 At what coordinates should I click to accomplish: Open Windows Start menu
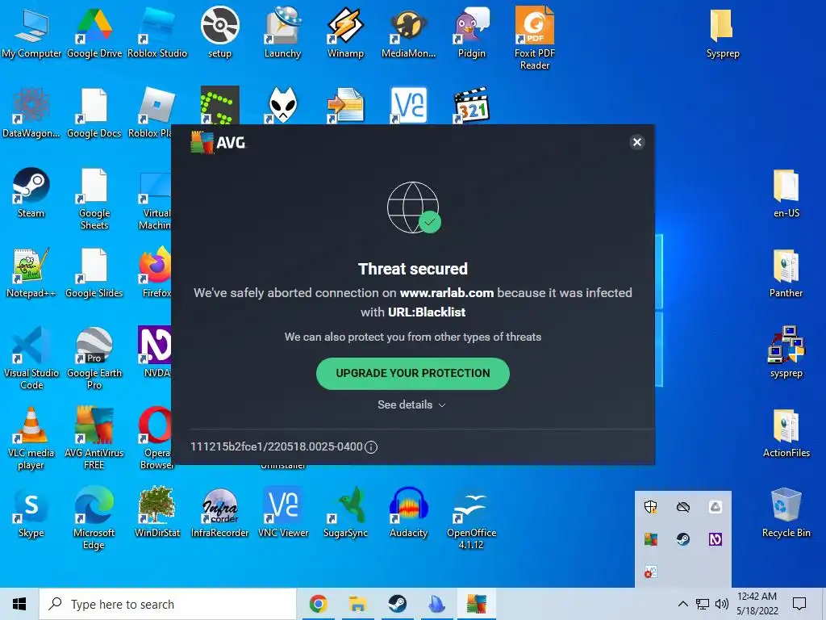tap(19, 604)
